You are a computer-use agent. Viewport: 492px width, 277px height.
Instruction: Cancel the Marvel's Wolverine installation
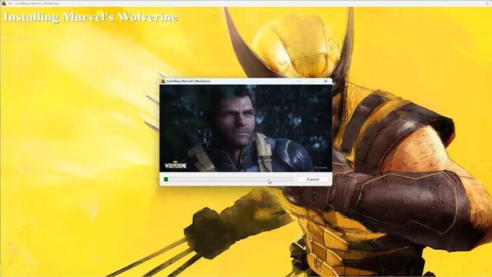(312, 179)
